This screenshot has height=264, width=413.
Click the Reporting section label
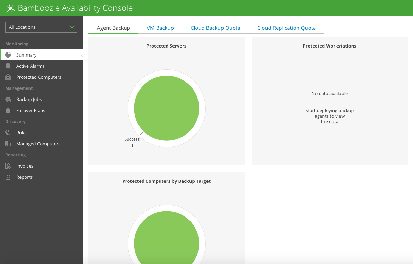point(16,155)
